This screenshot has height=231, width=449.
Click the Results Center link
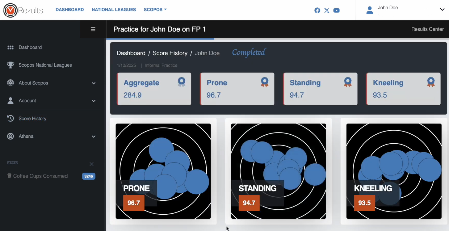pyautogui.click(x=427, y=29)
